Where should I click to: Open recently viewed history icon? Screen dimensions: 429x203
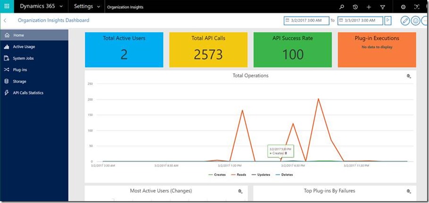coord(355,7)
